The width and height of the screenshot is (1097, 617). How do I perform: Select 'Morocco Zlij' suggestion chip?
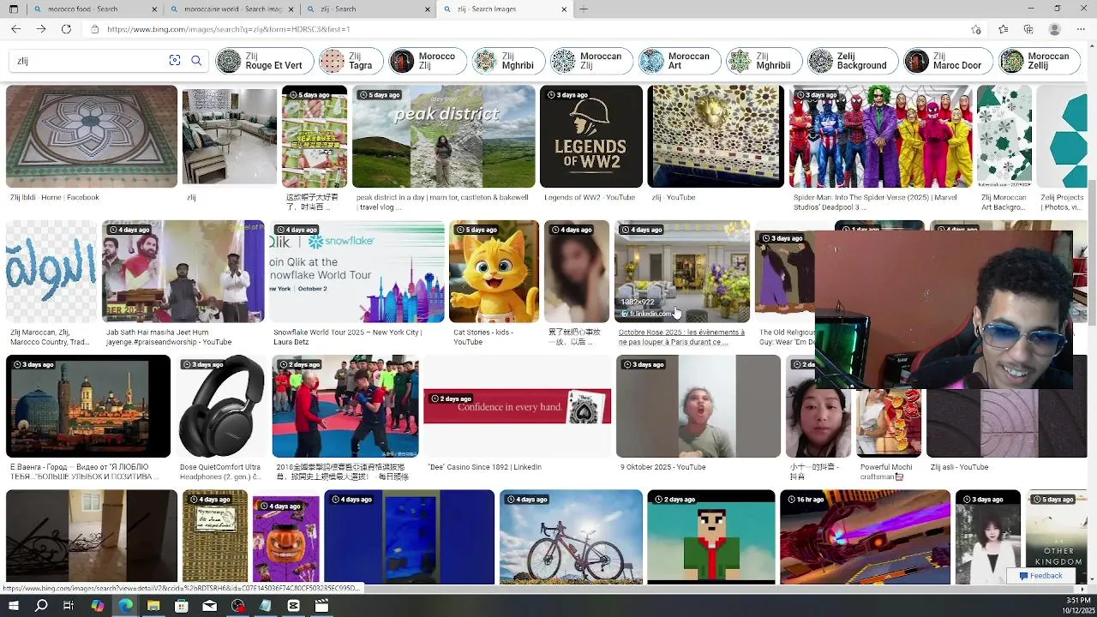(x=427, y=61)
